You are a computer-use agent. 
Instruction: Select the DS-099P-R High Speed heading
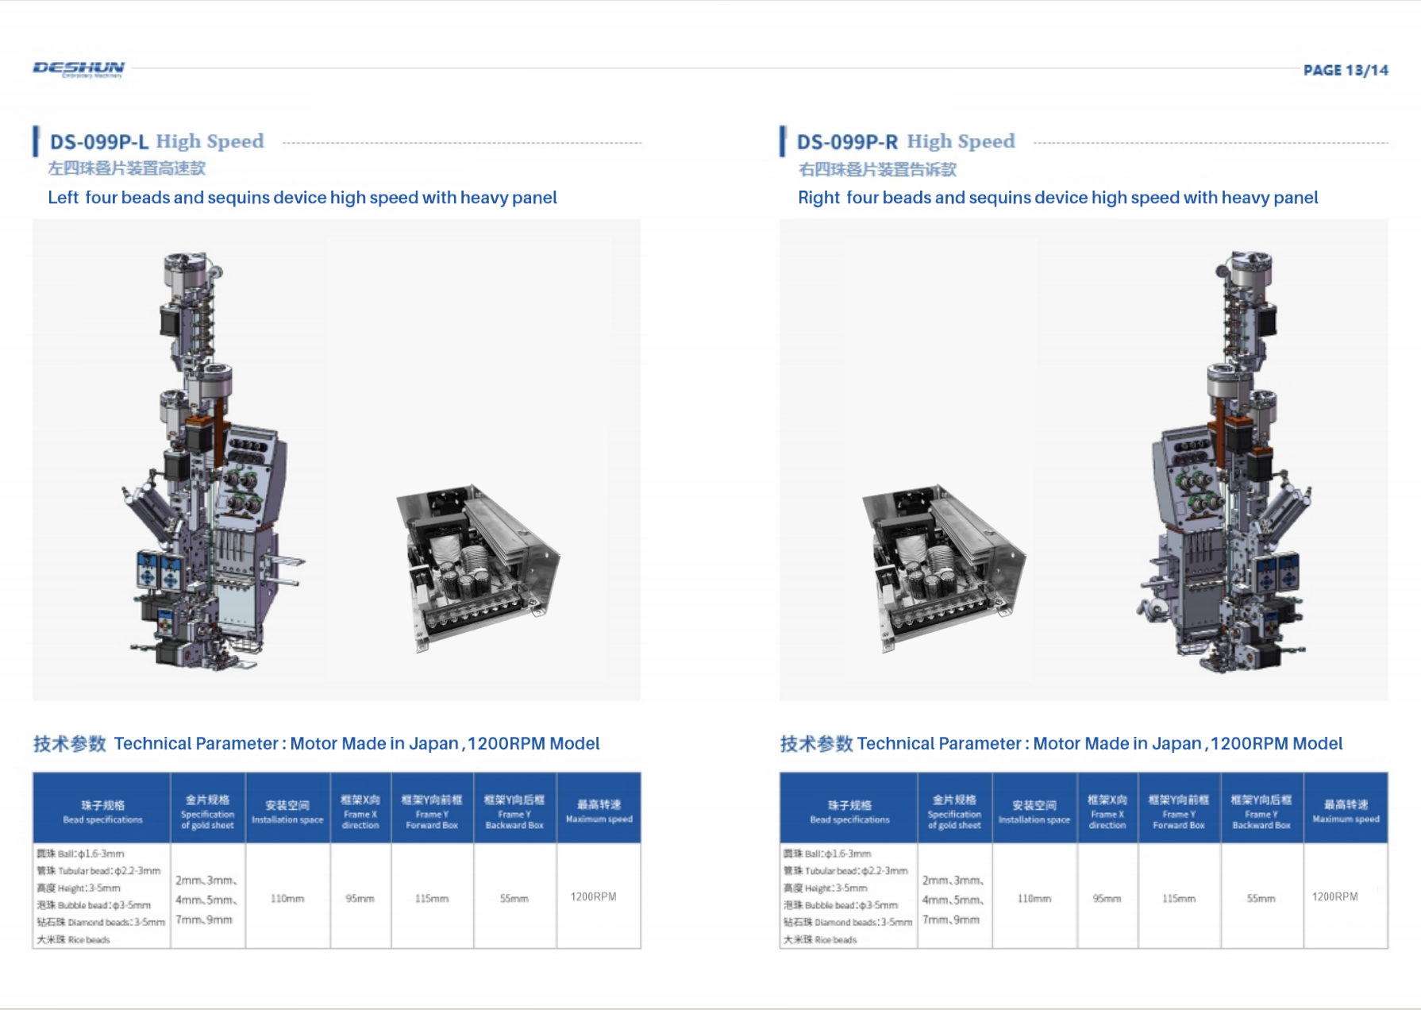906,141
